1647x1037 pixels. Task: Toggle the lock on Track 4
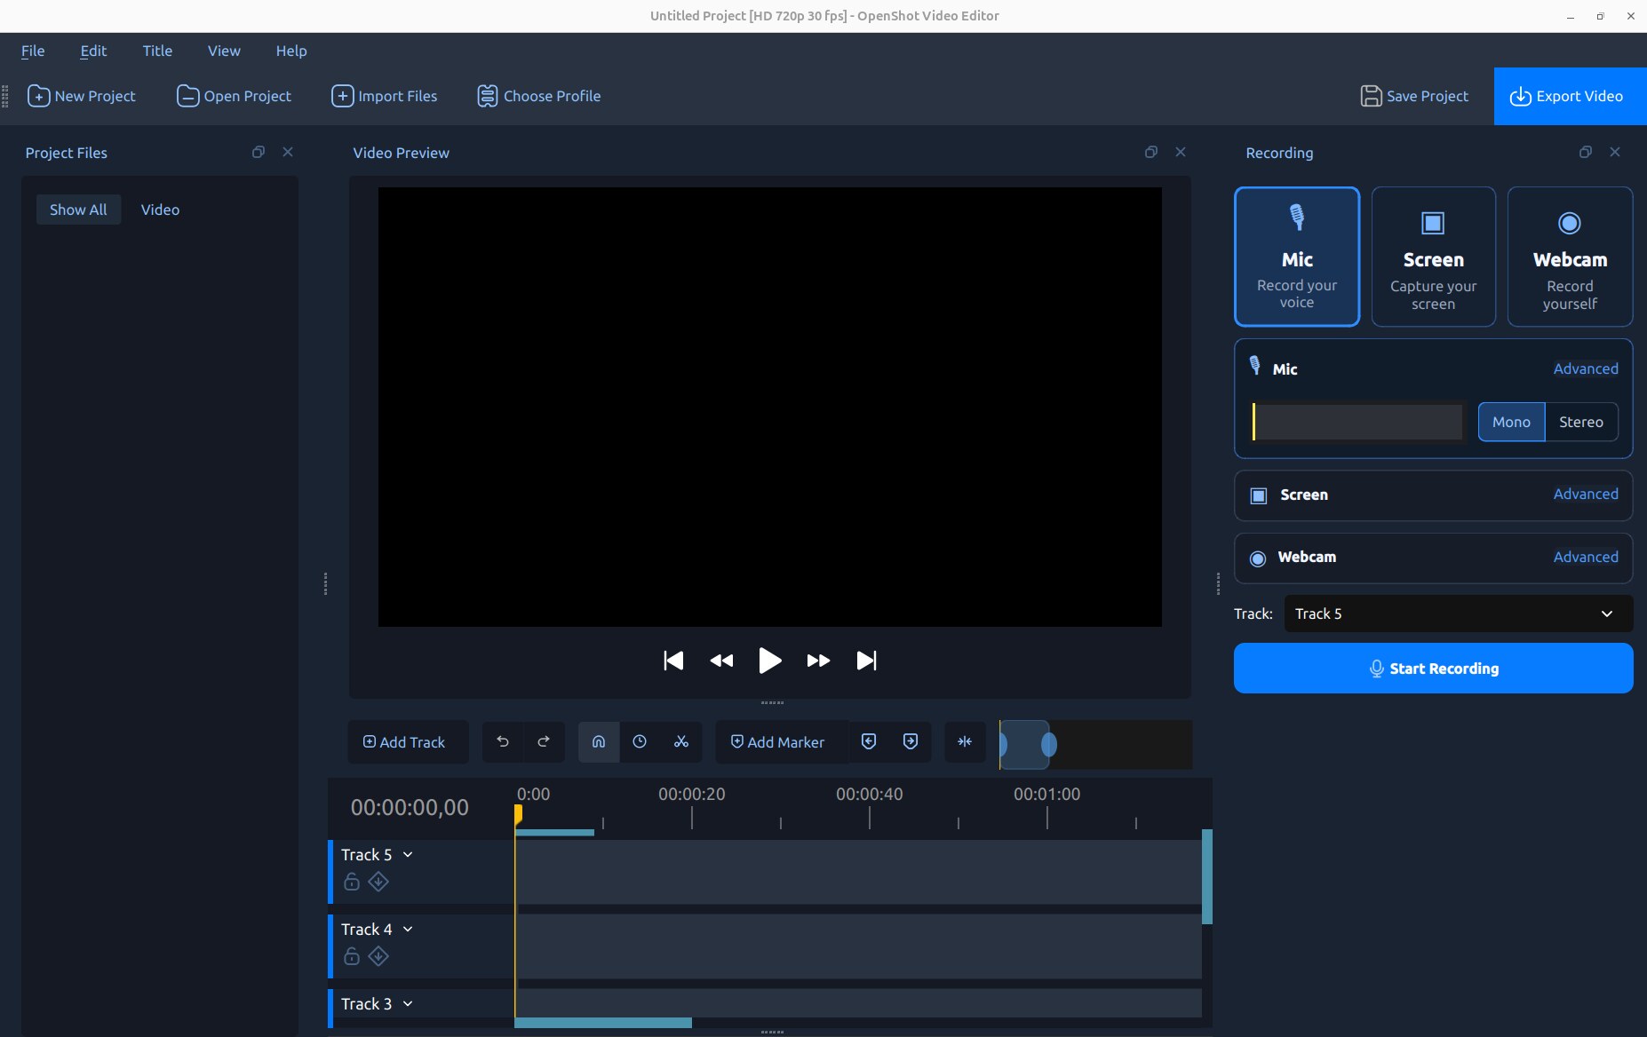pos(352,956)
